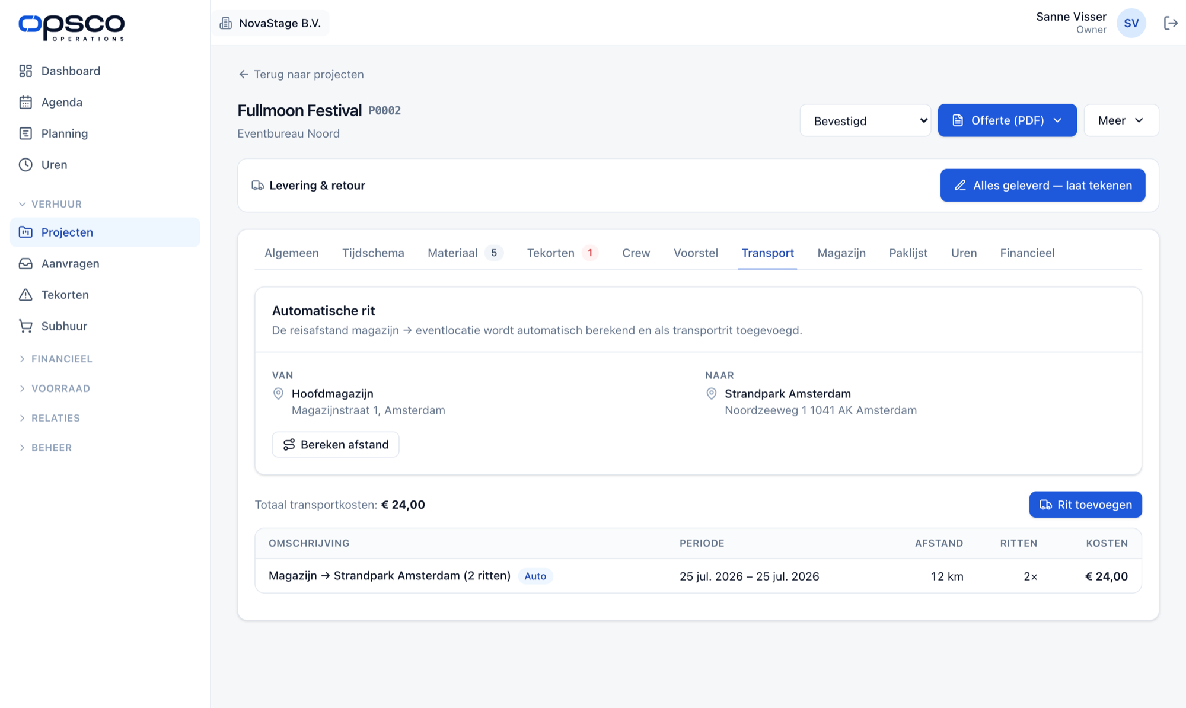This screenshot has width=1186, height=708.
Task: Open the Meer dropdown menu
Action: tap(1121, 120)
